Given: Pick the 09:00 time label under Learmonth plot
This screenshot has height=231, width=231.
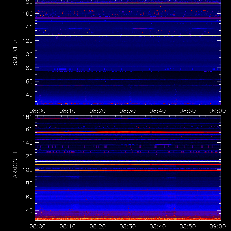Looking at the screenshot, I should (218, 226).
